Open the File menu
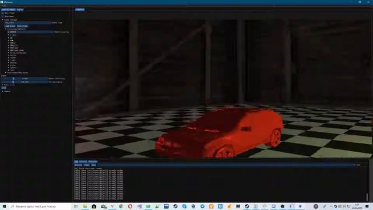 point(3,5)
